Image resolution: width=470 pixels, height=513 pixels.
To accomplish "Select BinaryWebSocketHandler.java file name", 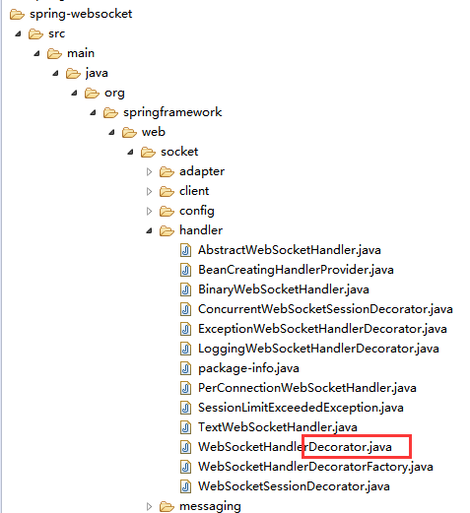I will click(284, 289).
